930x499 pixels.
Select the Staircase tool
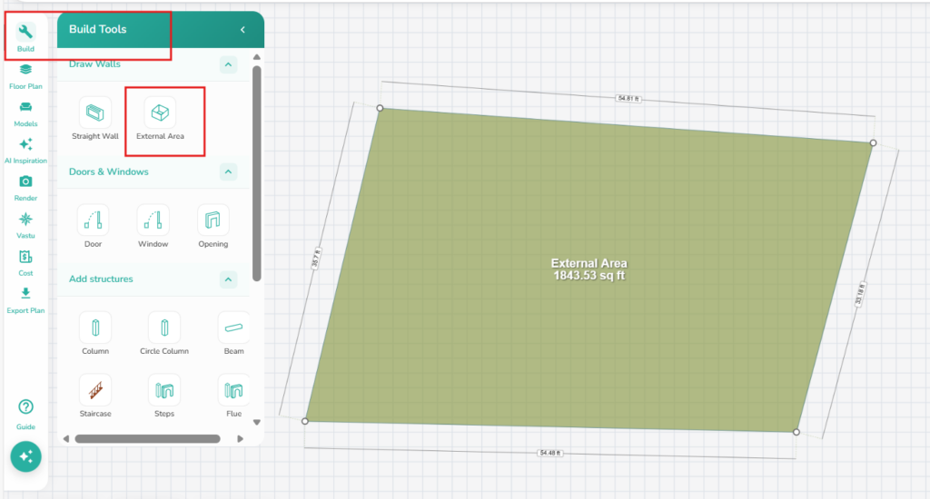(94, 390)
